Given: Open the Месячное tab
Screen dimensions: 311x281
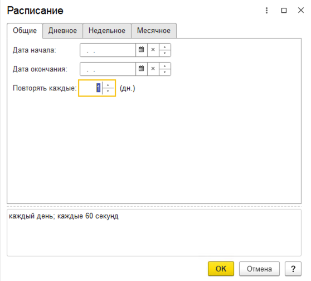Looking at the screenshot, I should coord(154,31).
